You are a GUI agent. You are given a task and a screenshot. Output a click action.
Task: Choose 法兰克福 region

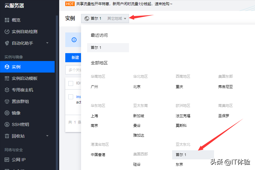click(x=183, y=116)
